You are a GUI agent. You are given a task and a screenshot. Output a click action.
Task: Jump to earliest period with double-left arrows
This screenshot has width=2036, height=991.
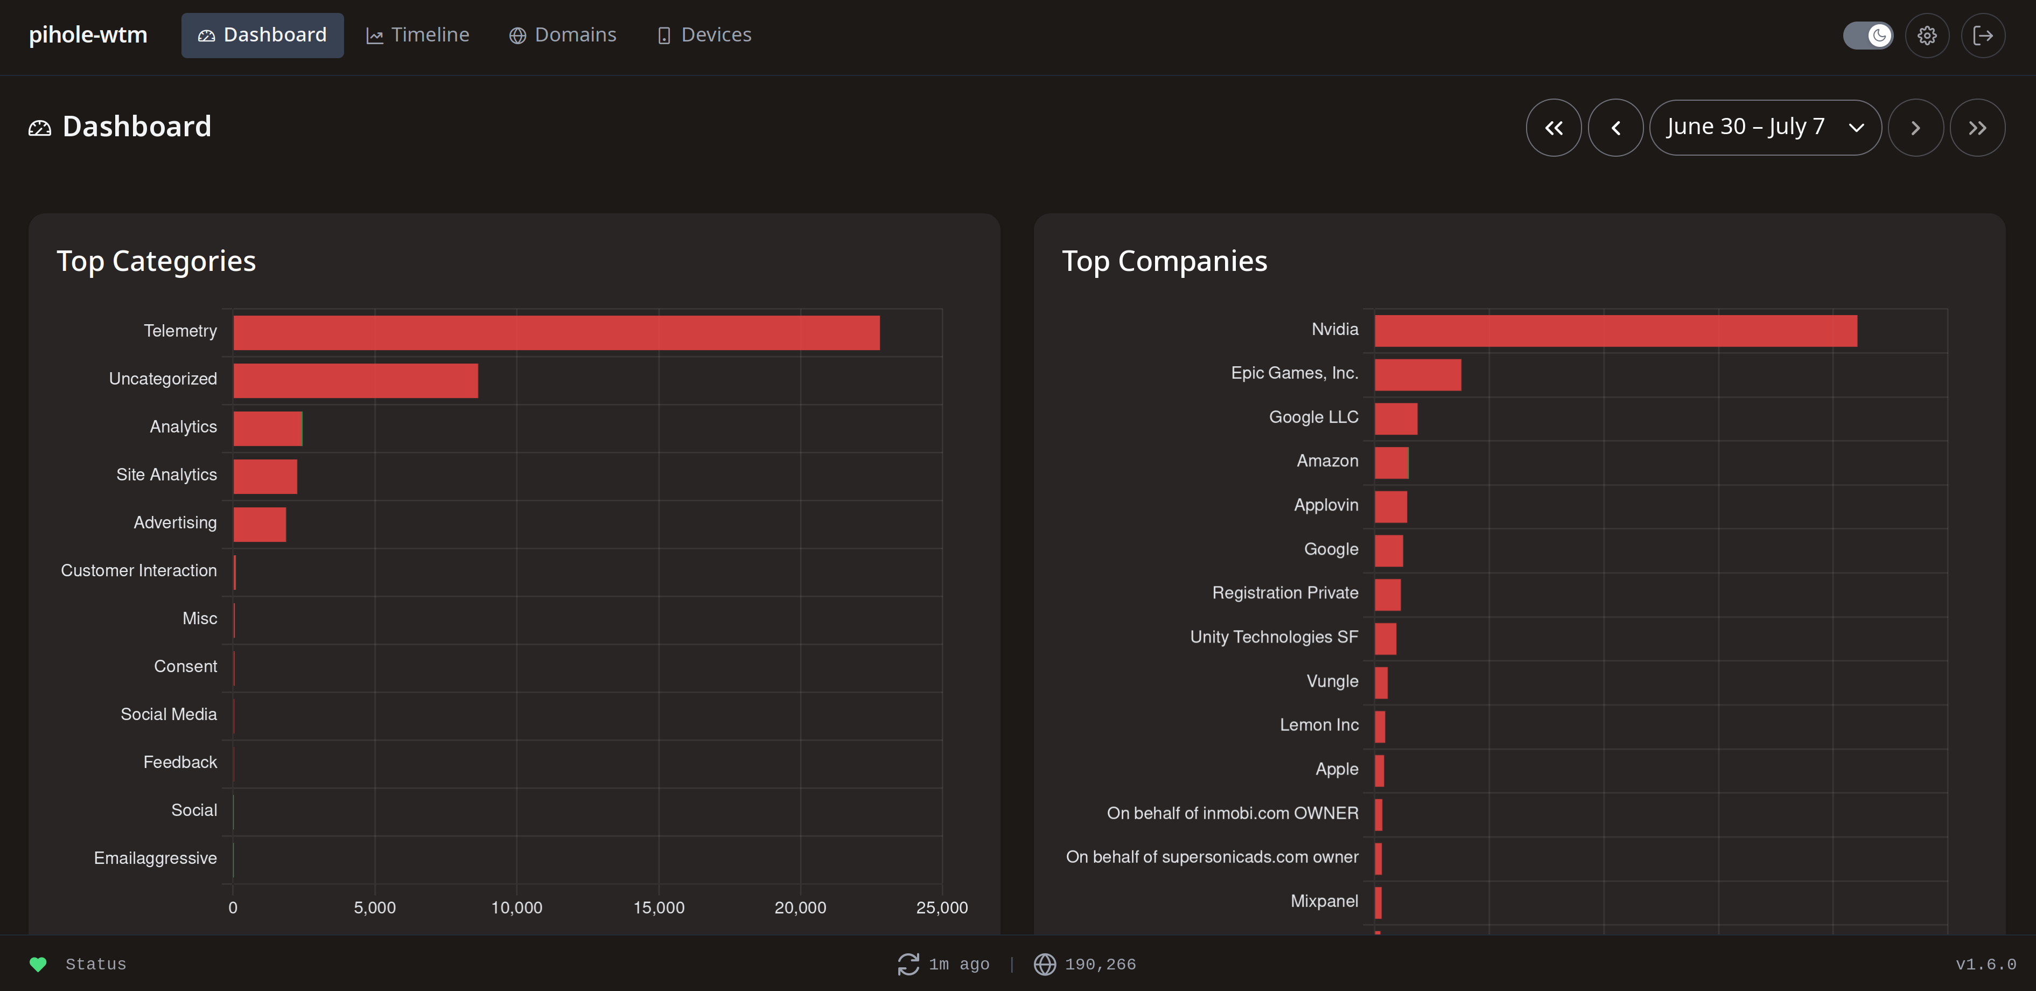pyautogui.click(x=1553, y=127)
